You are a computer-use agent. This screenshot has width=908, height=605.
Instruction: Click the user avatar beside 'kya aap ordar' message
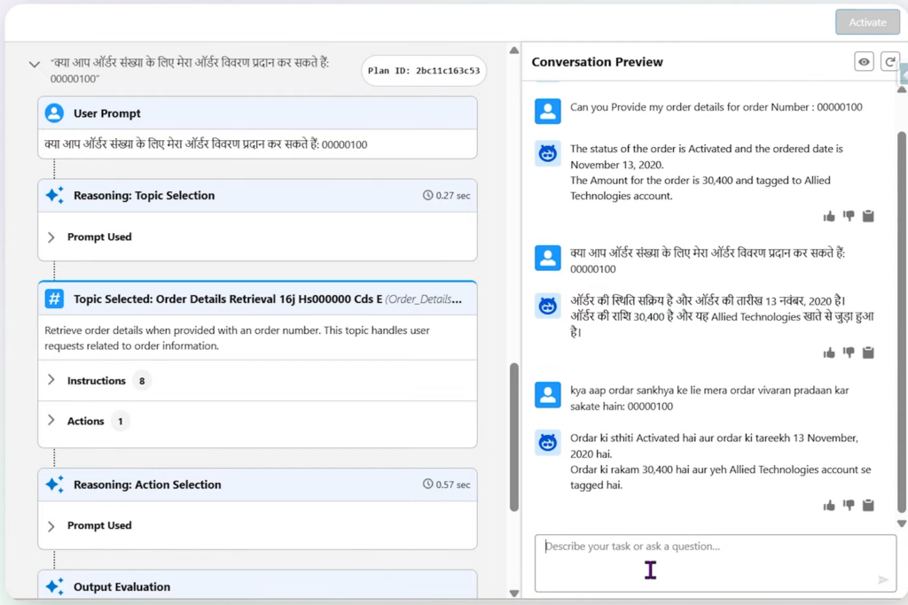(x=547, y=394)
